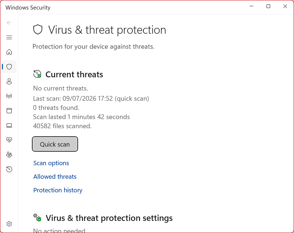Open the Protection history link
294x233 pixels.
click(x=58, y=190)
